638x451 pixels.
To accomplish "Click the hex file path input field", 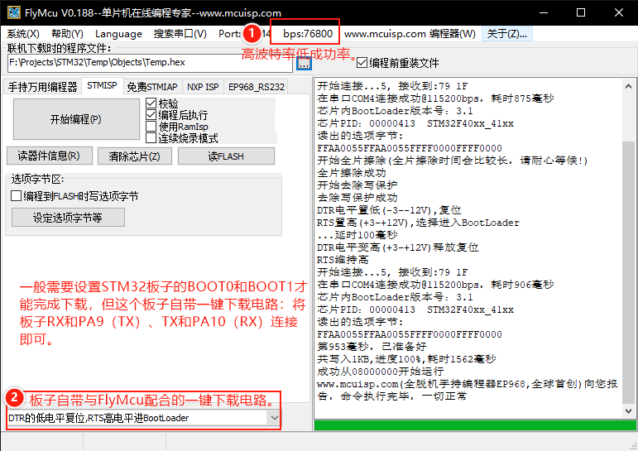I will 150,63.
